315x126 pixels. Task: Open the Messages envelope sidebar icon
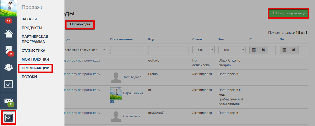(8, 101)
